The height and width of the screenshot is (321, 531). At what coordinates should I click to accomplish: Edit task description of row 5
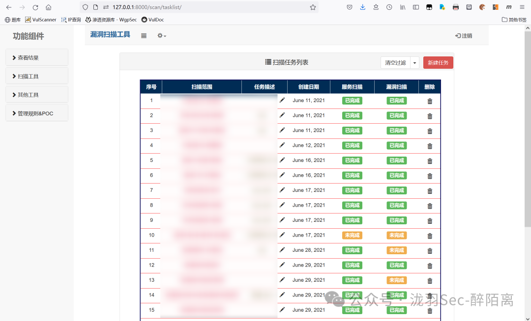(x=282, y=160)
